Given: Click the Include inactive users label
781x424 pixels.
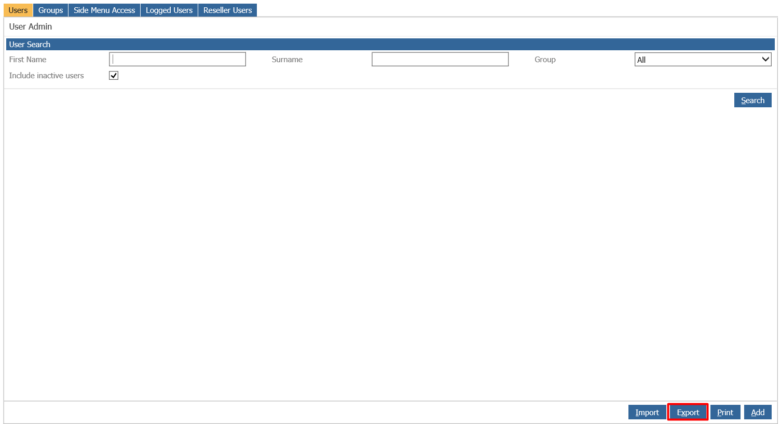Looking at the screenshot, I should [x=46, y=76].
